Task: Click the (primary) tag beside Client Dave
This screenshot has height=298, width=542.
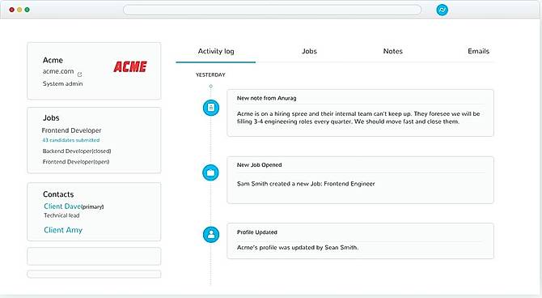Action: pyautogui.click(x=93, y=207)
